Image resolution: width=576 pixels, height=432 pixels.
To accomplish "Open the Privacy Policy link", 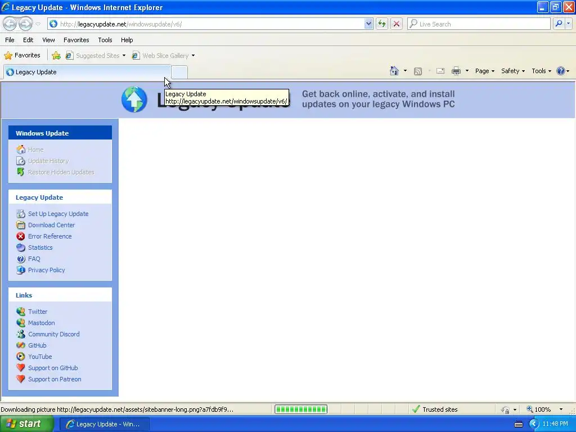I will point(46,270).
